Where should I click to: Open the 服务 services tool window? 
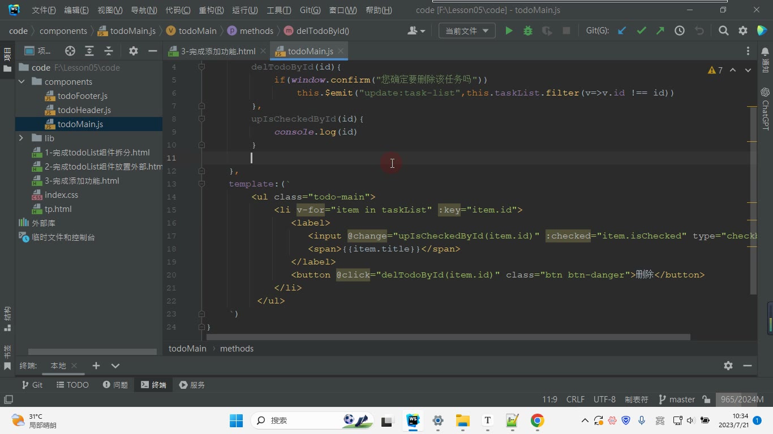[192, 384]
